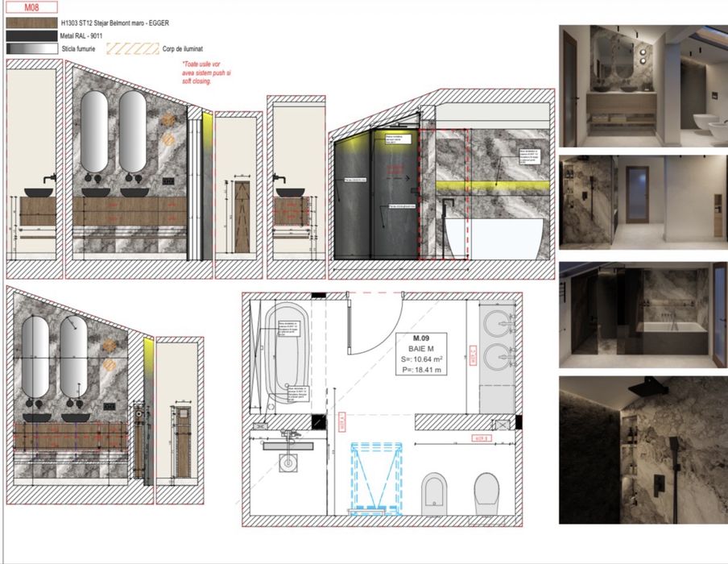Image resolution: width=728 pixels, height=564 pixels.
Task: Select the dark Metal RAL 9011 legend swatch
Action: coord(31,35)
